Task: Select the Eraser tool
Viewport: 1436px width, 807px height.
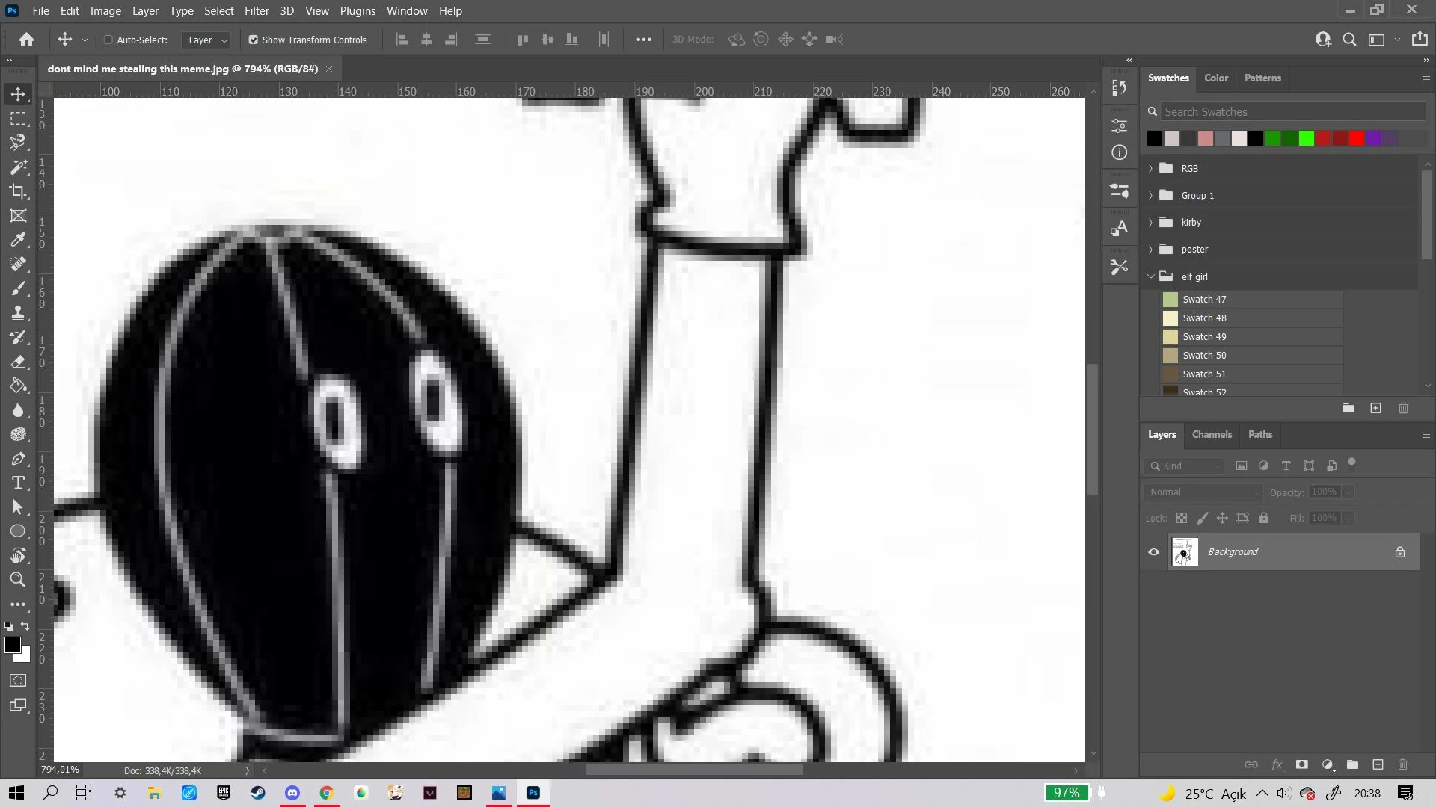Action: pyautogui.click(x=18, y=362)
